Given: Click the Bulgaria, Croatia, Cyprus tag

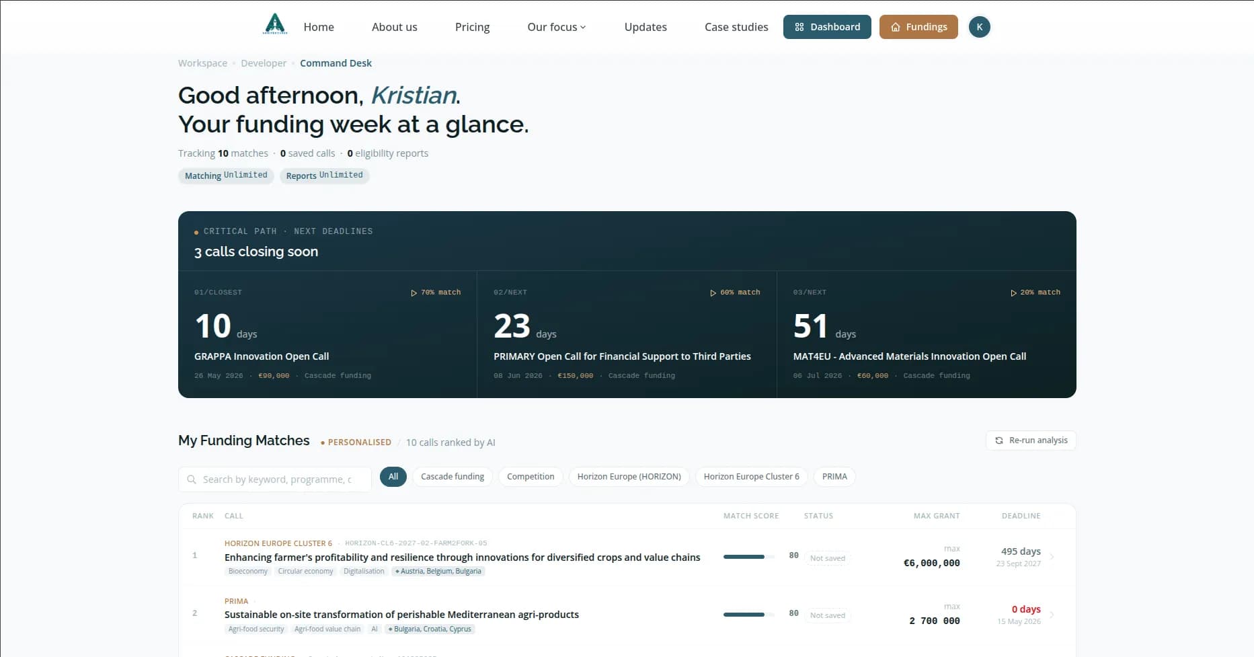Looking at the screenshot, I should click(x=430, y=629).
